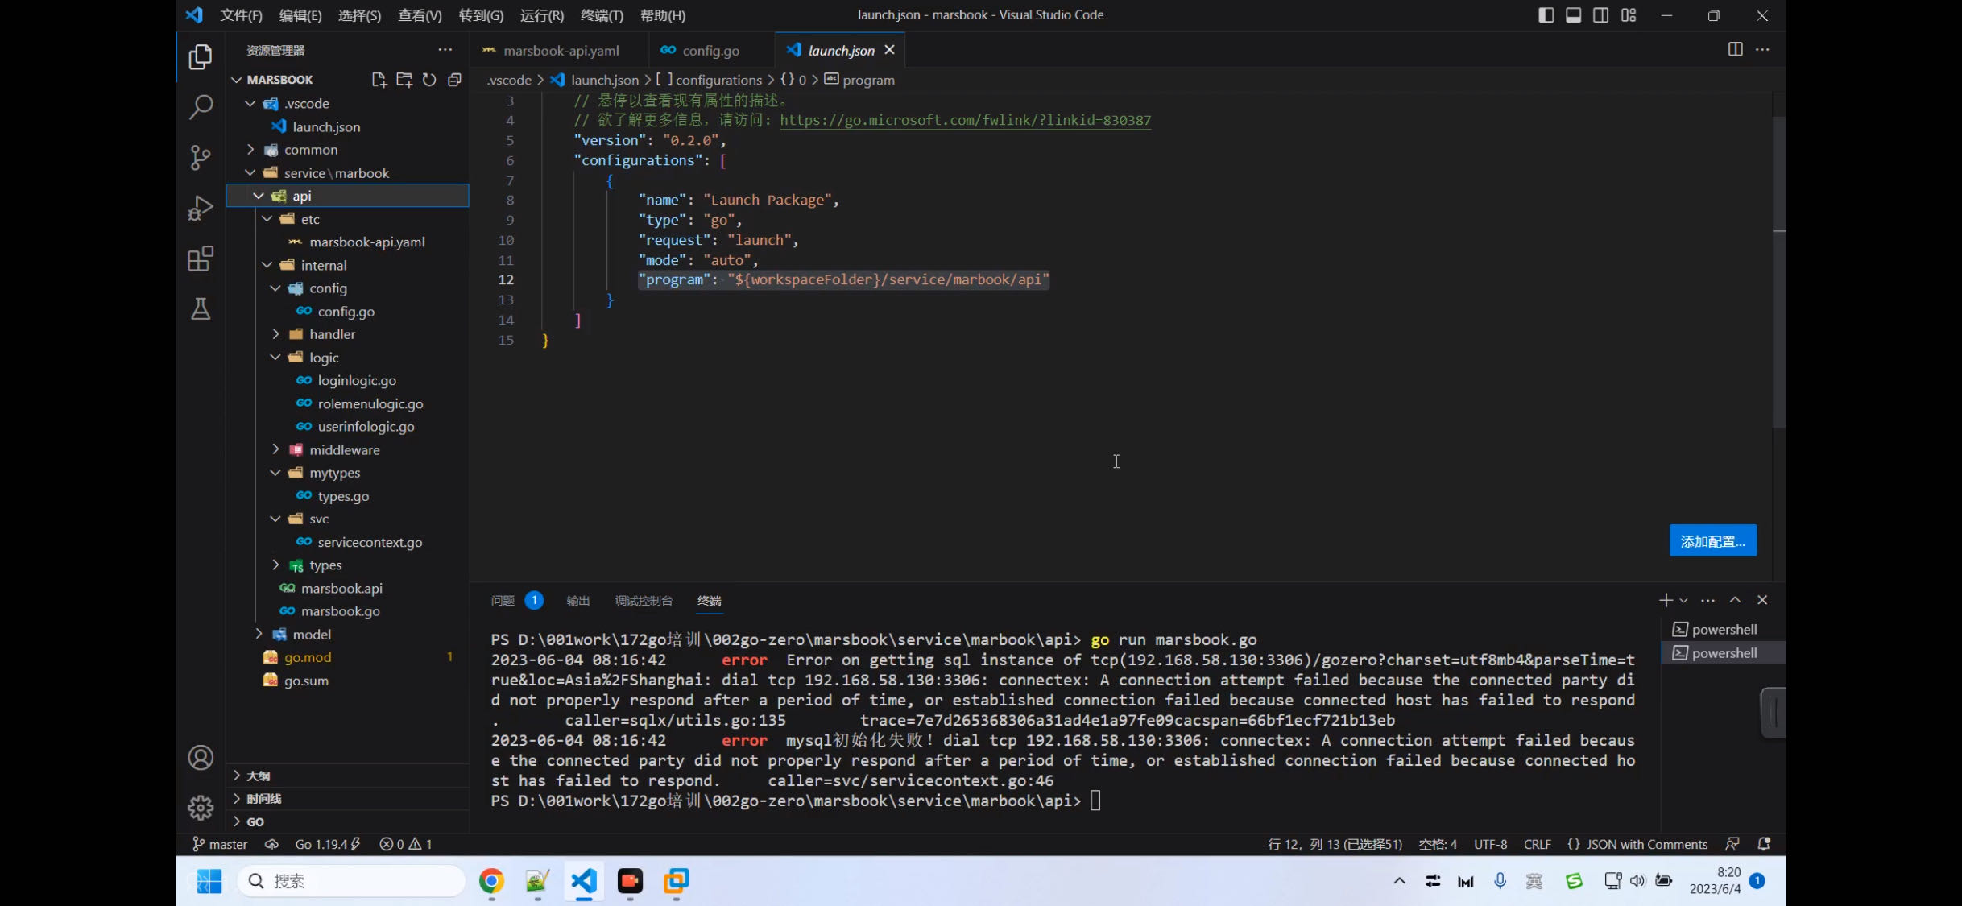Click the Windows taskbar search box
The image size is (1962, 906).
point(351,881)
